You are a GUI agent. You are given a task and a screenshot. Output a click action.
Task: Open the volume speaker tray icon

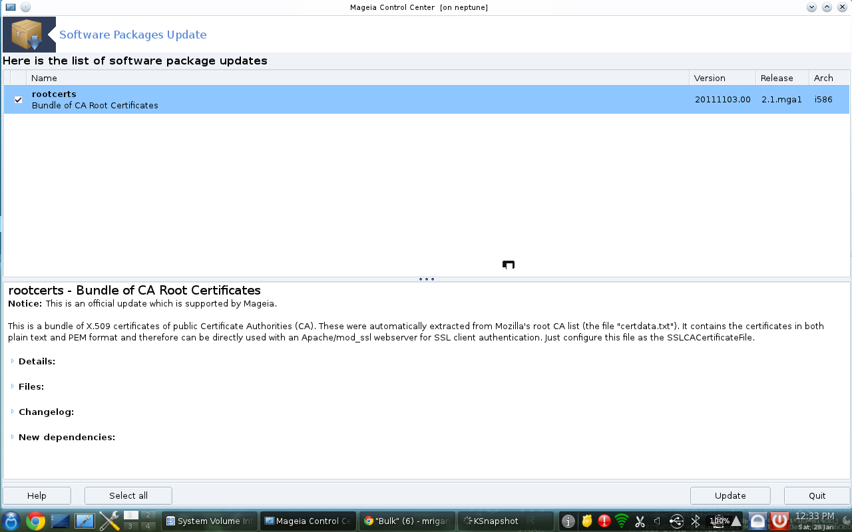(x=658, y=521)
